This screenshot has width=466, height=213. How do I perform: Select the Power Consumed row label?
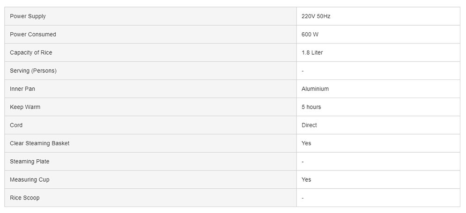click(33, 35)
